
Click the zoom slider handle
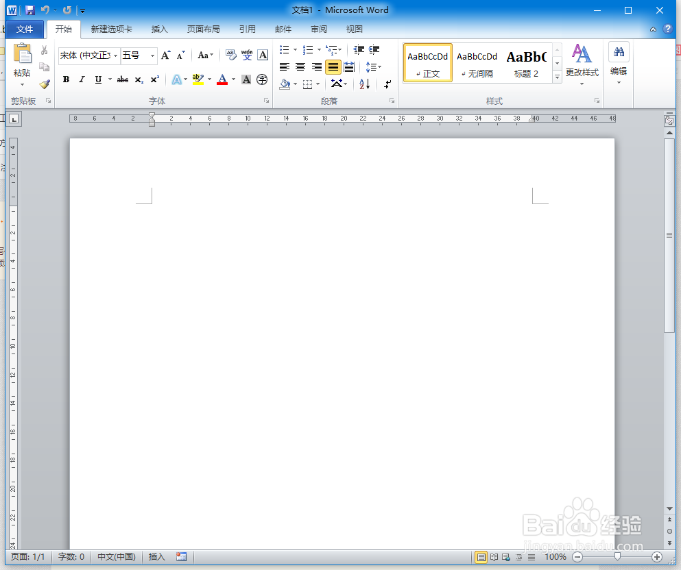[x=617, y=557]
